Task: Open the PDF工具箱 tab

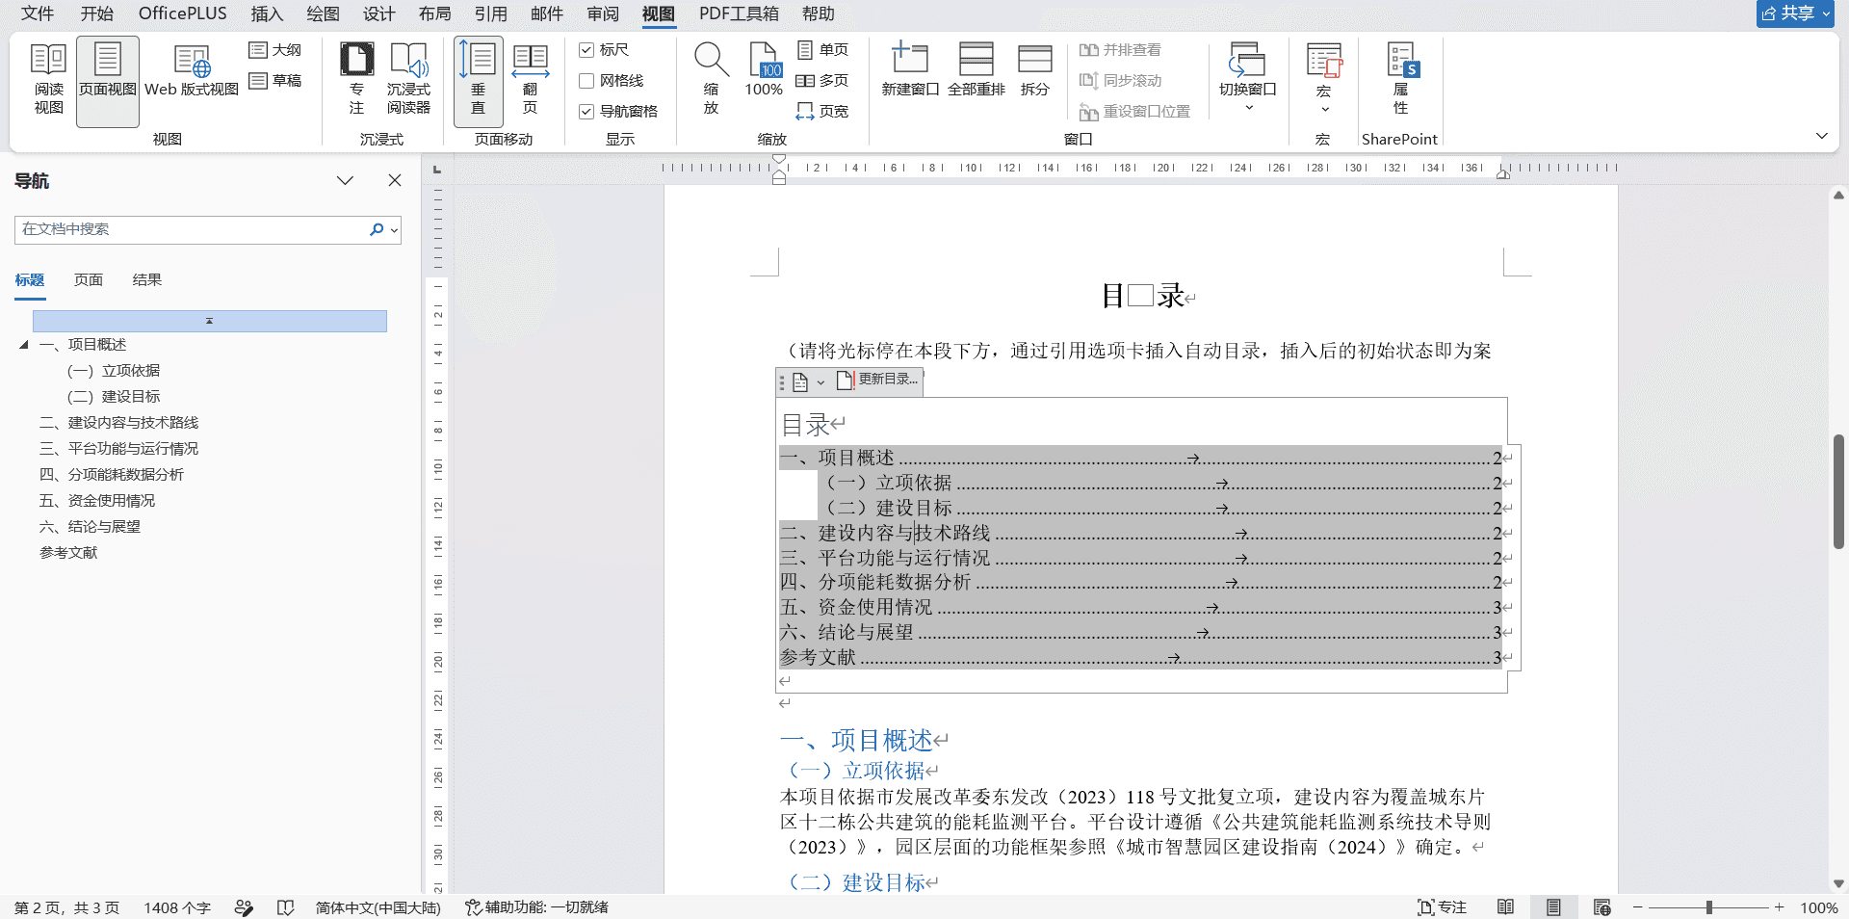Action: tap(739, 13)
